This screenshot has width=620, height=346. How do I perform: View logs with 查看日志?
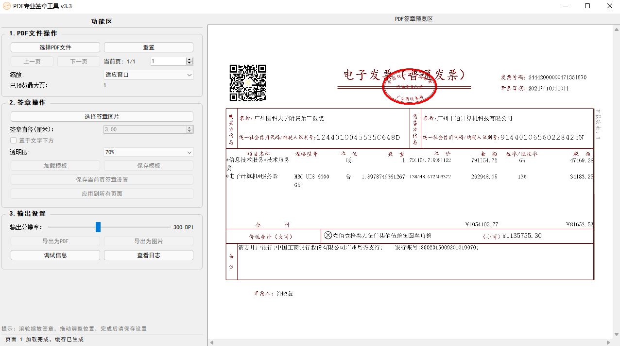point(148,255)
